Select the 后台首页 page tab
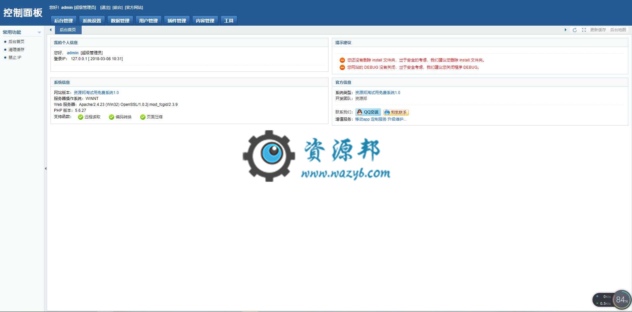The width and height of the screenshot is (632, 312). (x=68, y=30)
